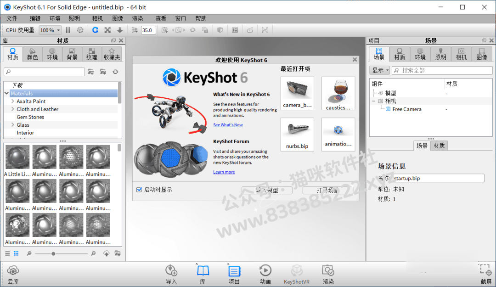Open Cloud Library icon at bottom left
This screenshot has width=496, height=287.
[x=13, y=275]
